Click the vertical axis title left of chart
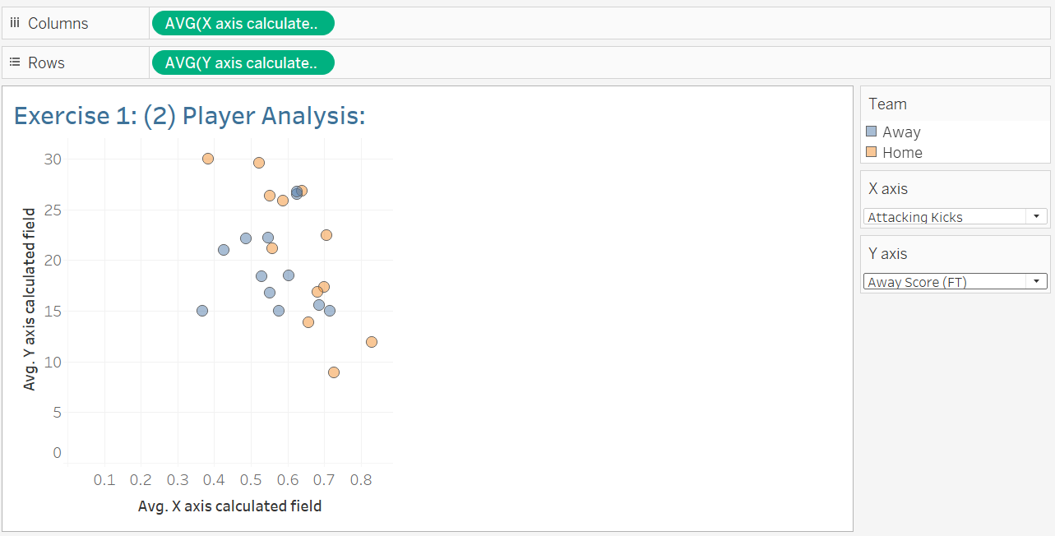This screenshot has height=536, width=1055. (30, 299)
